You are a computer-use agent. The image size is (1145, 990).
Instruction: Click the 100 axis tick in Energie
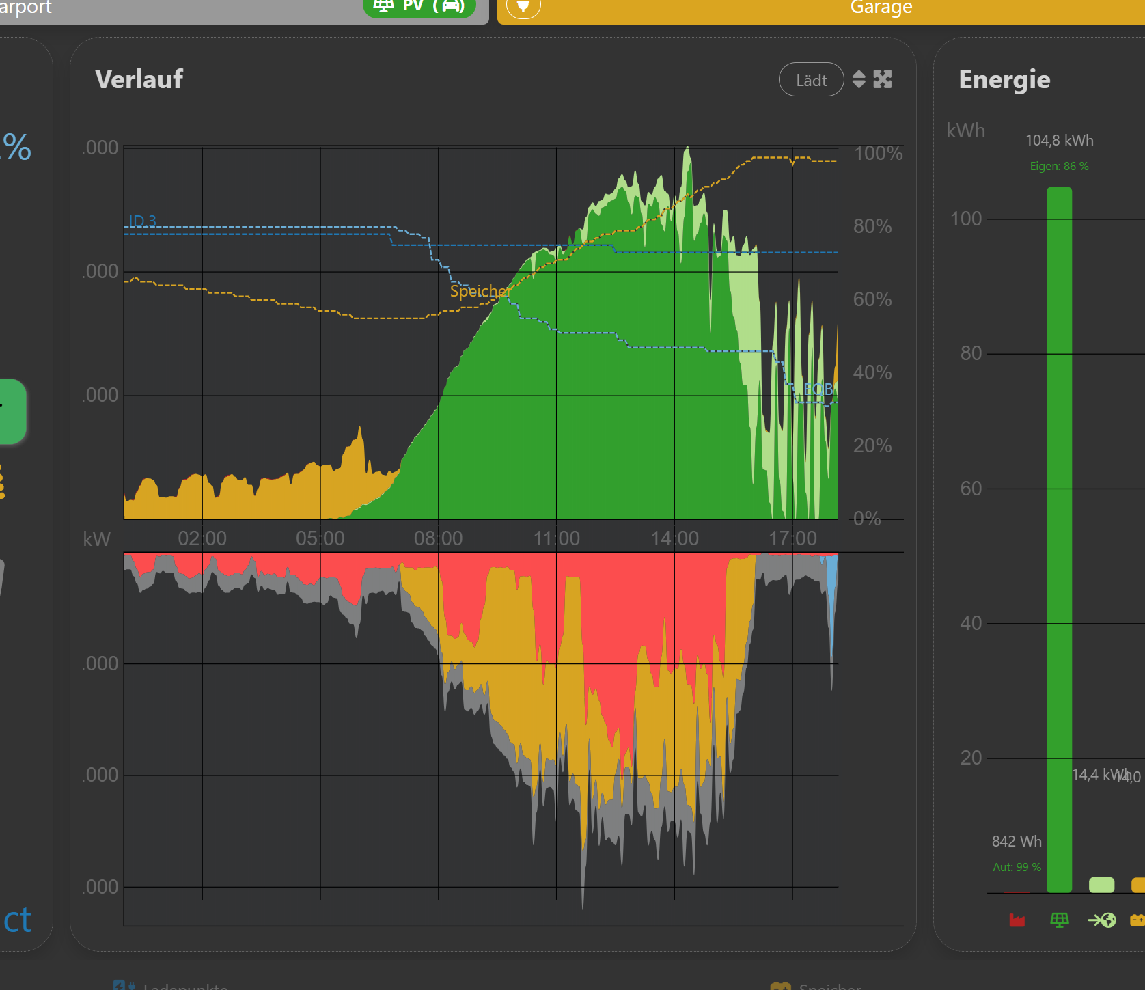pyautogui.click(x=966, y=219)
